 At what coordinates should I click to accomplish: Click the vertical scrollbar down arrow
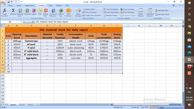[183, 102]
